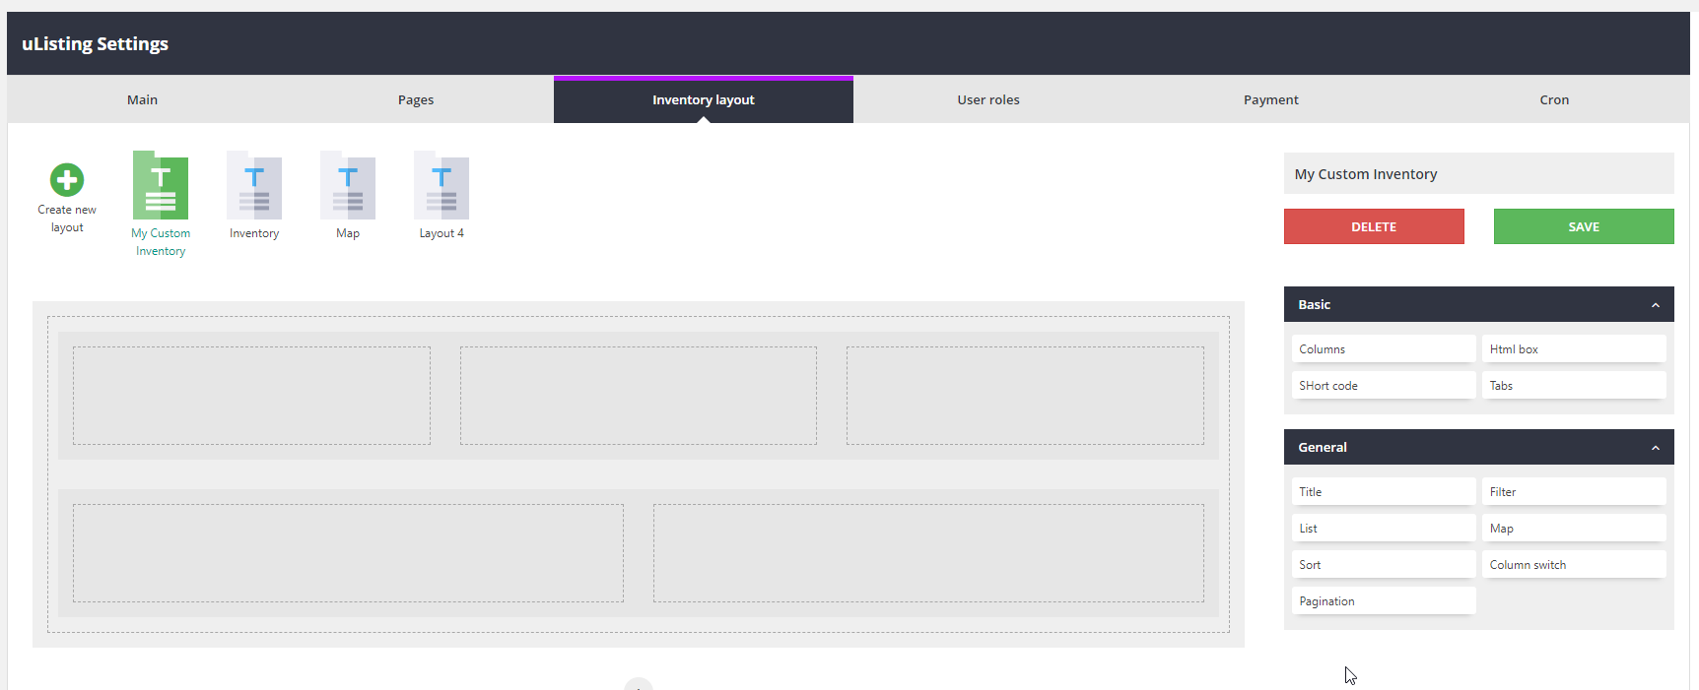The width and height of the screenshot is (1699, 690).
Task: Choose the Map layout icon
Action: coord(348,186)
